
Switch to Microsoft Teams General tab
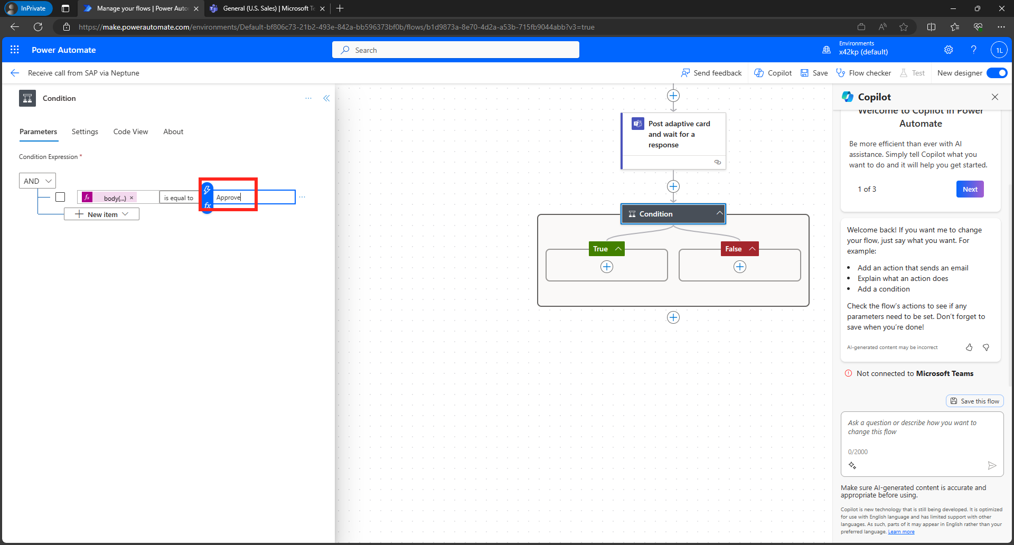coord(267,8)
